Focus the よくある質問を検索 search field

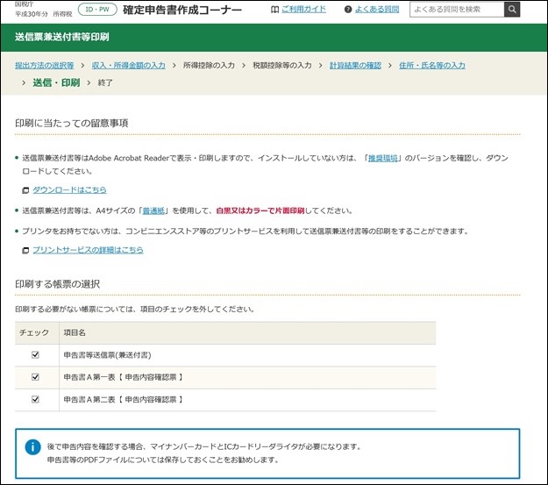[x=457, y=10]
